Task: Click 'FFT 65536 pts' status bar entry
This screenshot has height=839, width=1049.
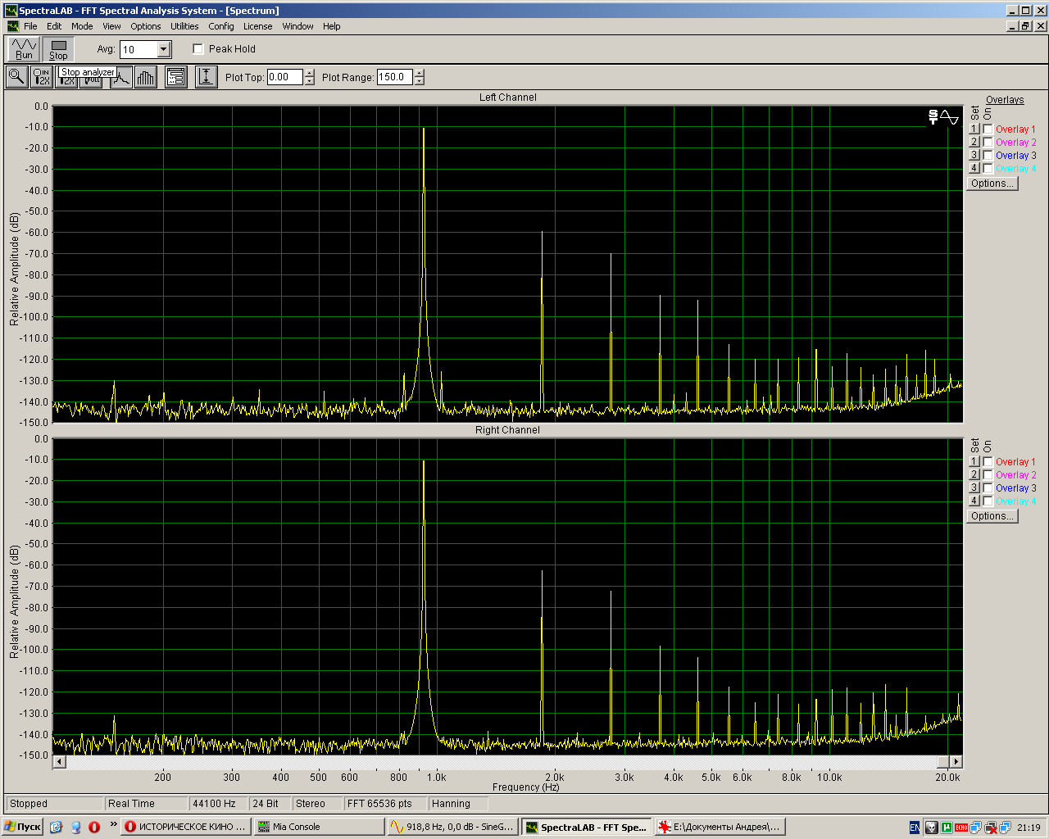Action: 384,804
